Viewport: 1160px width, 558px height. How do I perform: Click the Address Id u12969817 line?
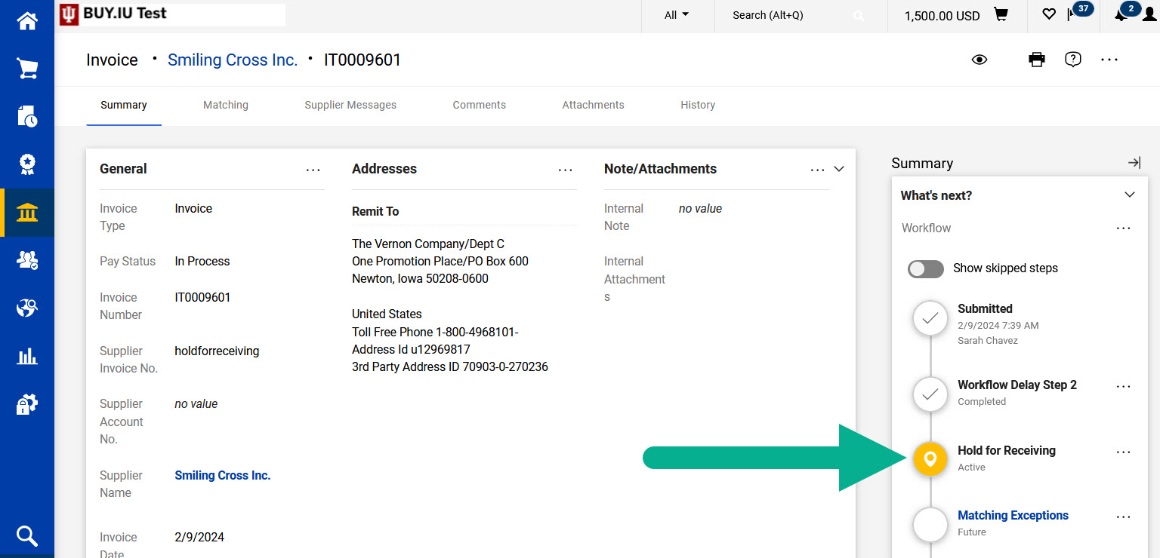coord(411,349)
